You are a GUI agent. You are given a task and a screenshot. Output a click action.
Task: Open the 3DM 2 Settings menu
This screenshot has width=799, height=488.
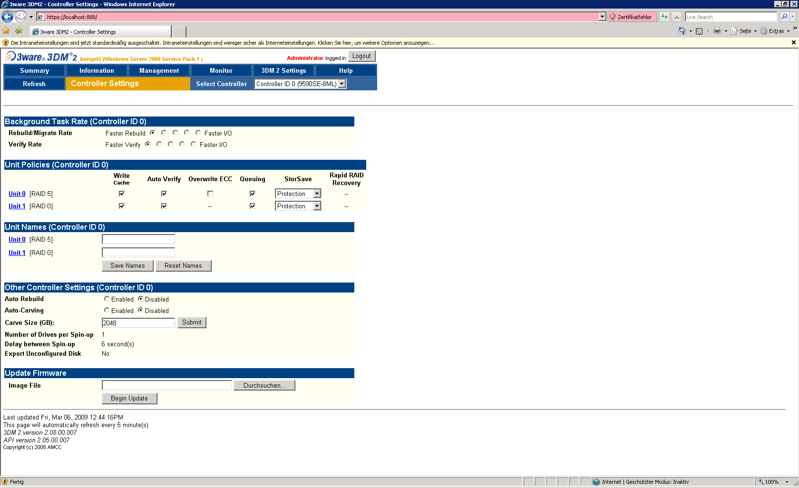[x=283, y=70]
